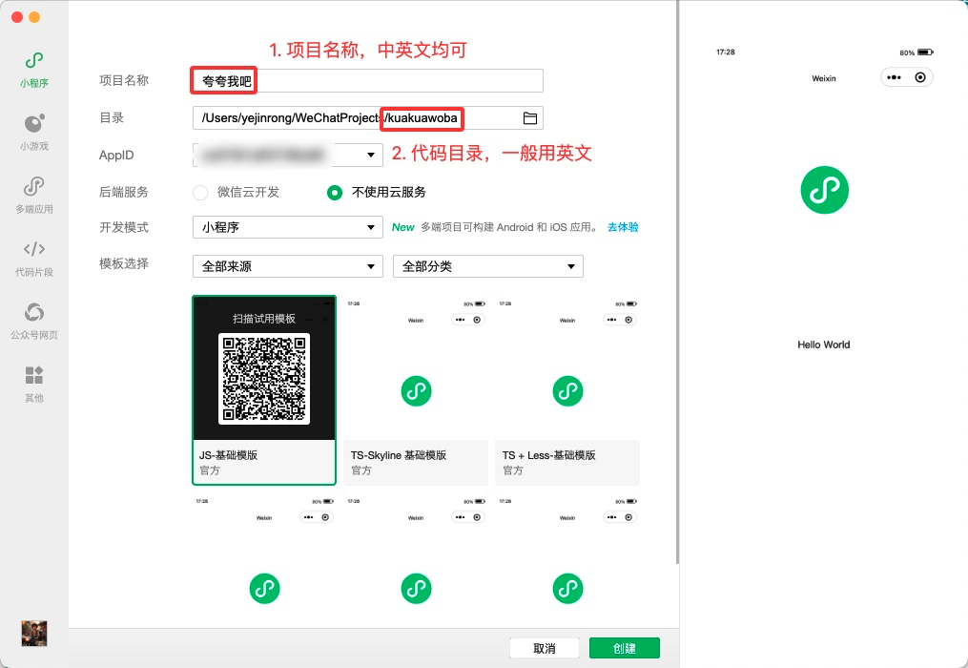968x668 pixels.
Task: Select 公众号网页 in sidebar
Action: [x=34, y=322]
